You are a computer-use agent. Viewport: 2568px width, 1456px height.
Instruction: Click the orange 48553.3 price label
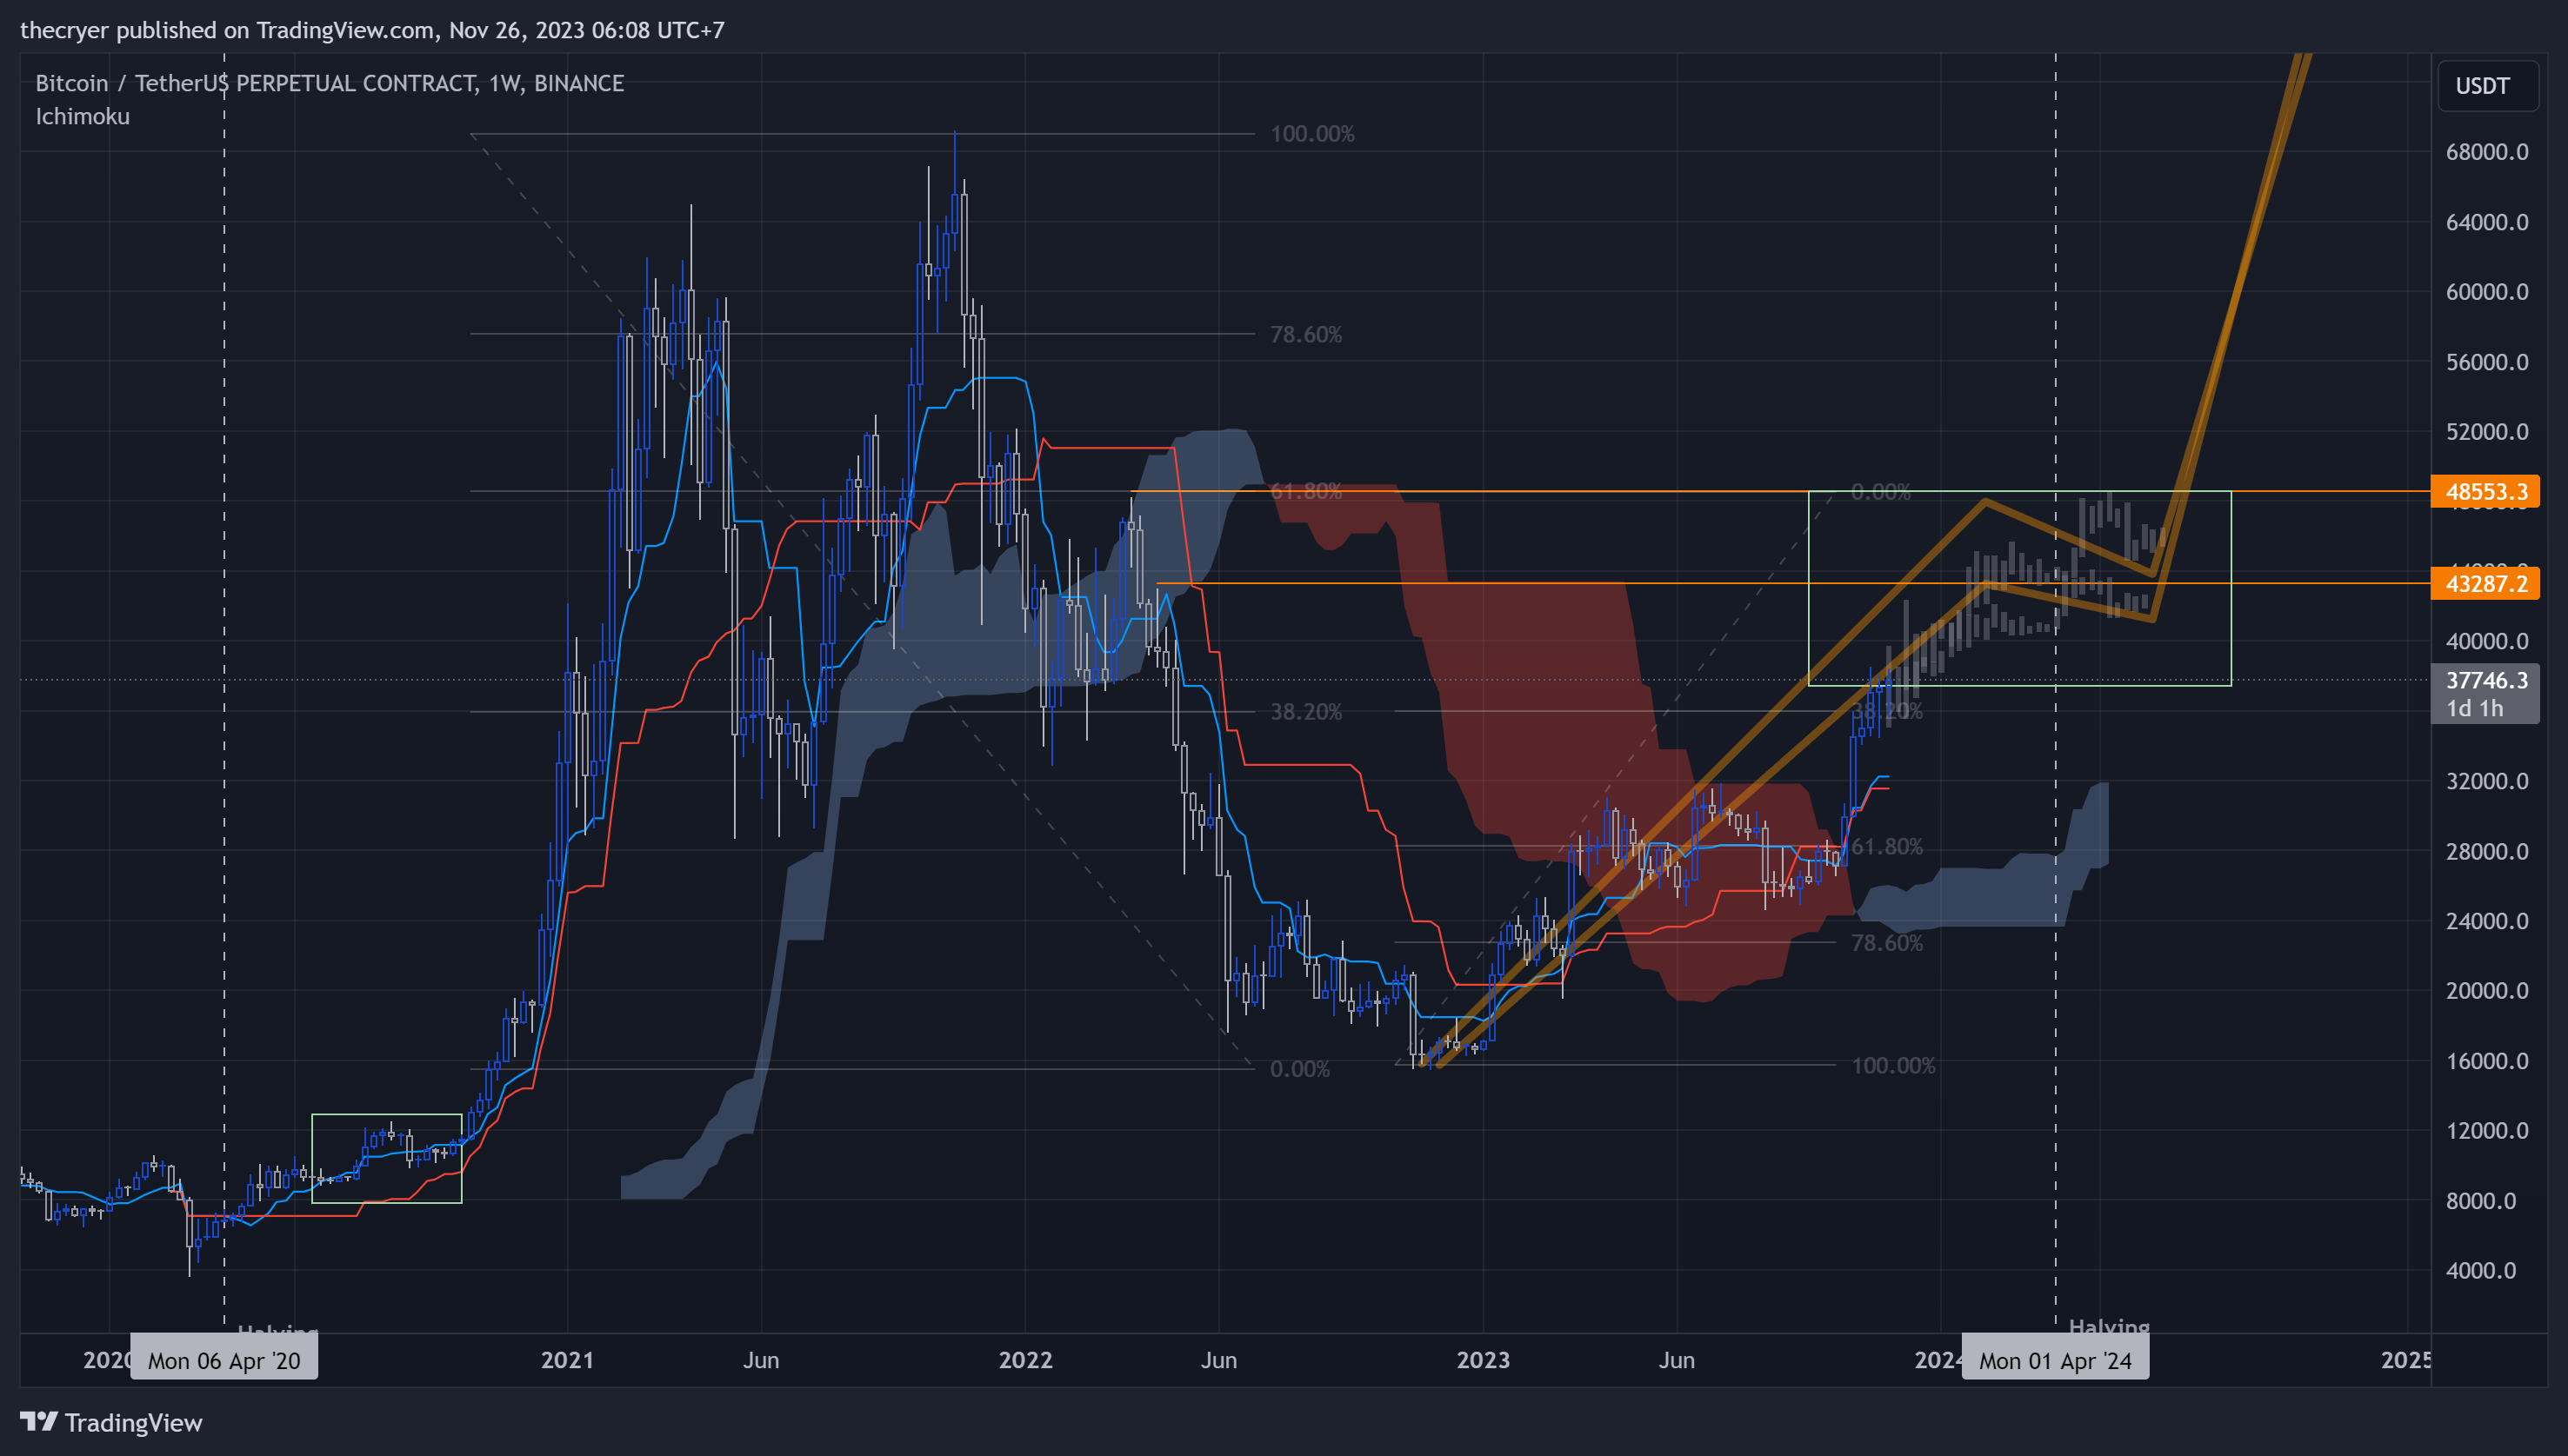(2485, 491)
